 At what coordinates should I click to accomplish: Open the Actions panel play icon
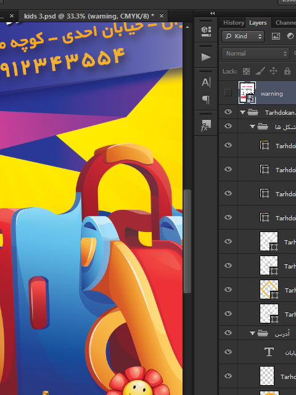tap(206, 57)
